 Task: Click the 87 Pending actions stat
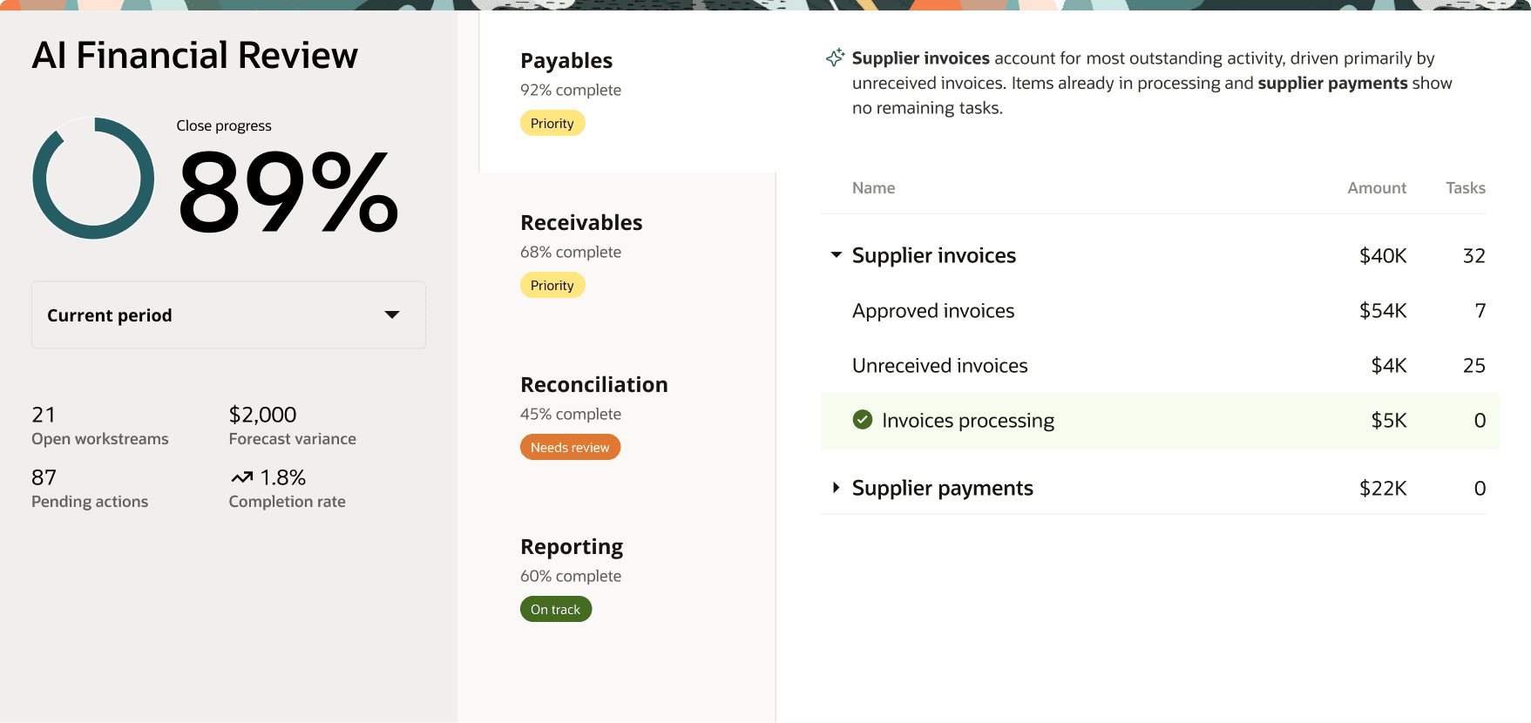click(89, 488)
